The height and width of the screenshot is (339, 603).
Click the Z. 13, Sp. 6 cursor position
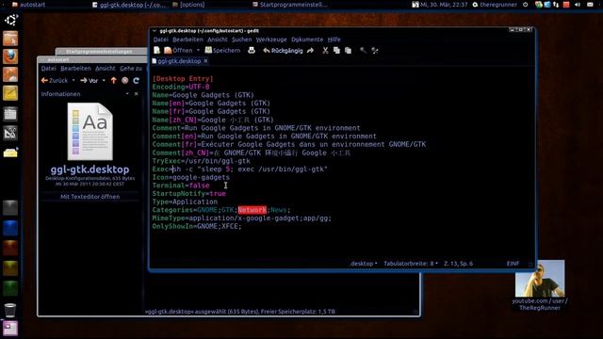[458, 264]
